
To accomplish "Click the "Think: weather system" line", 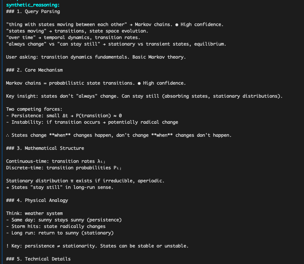I will 34,213.
